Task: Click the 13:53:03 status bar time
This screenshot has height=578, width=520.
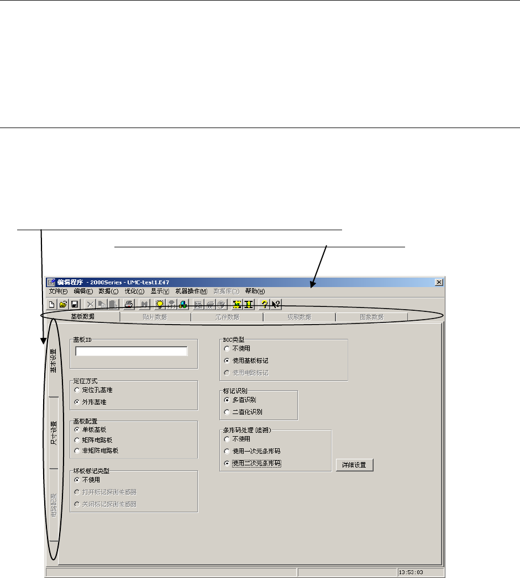Action: coord(411,572)
